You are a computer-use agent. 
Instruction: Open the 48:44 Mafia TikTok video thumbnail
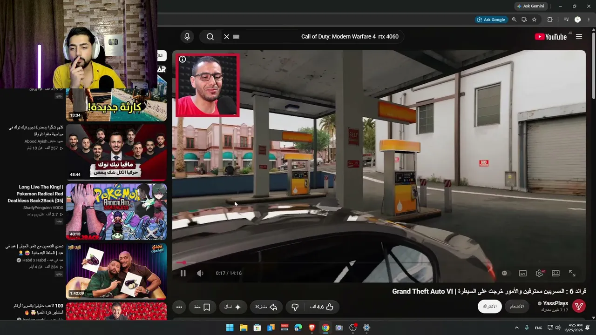click(x=116, y=152)
